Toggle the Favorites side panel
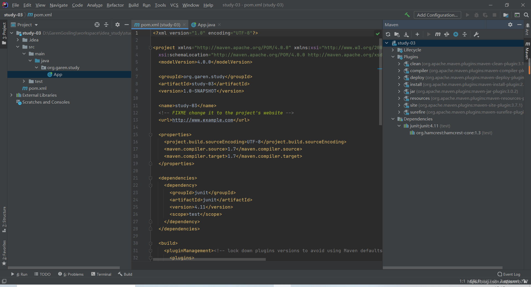Screen dimensions: 531x287 [x=4, y=252]
